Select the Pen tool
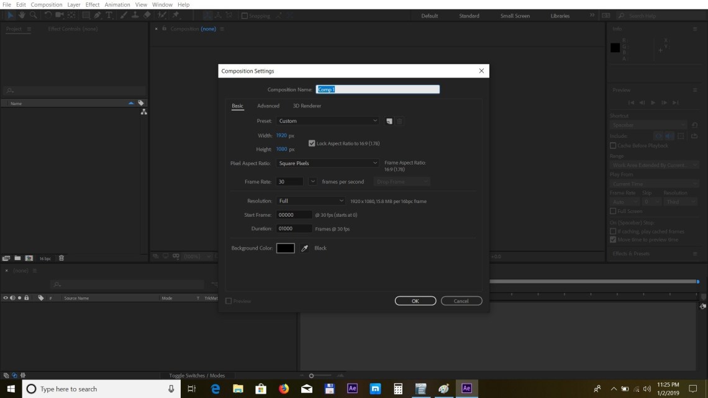 98,16
